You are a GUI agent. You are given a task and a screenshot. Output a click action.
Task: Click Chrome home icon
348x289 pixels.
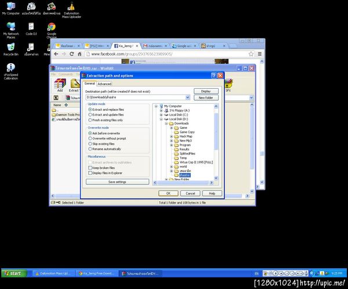coord(79,54)
